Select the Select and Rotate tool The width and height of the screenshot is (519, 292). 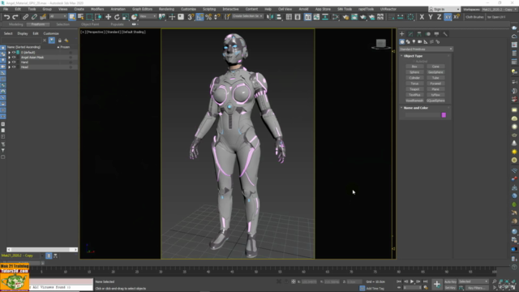pos(117,17)
